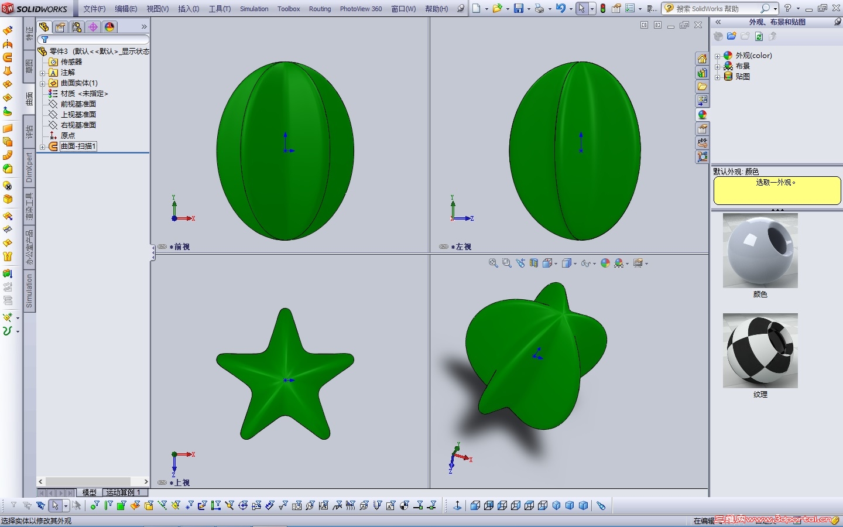Open SolidWorks Resources home icon in task pane

coord(702,59)
